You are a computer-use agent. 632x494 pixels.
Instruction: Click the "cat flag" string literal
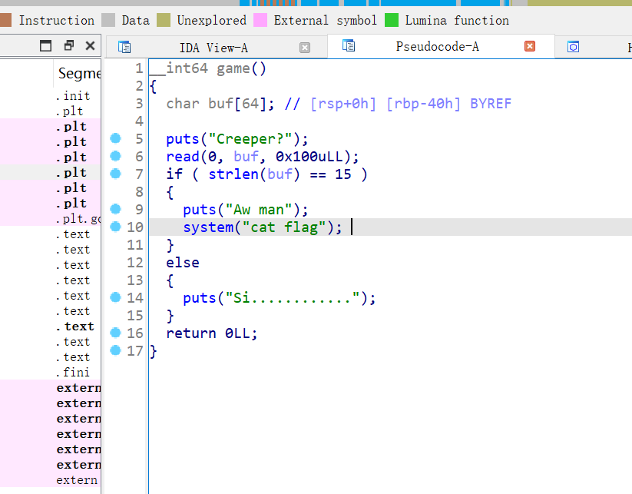tap(284, 227)
